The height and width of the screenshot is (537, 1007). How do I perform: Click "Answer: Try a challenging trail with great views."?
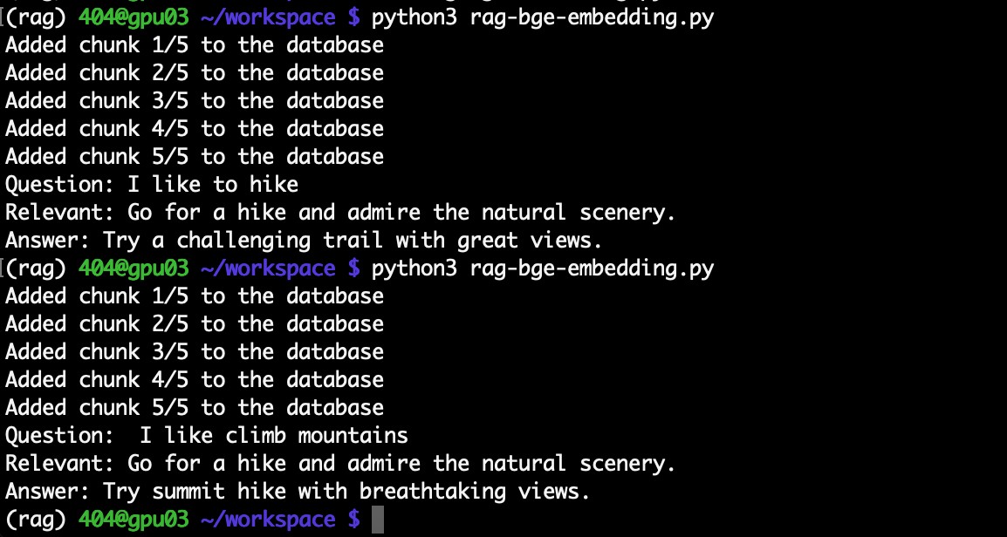[305, 241]
